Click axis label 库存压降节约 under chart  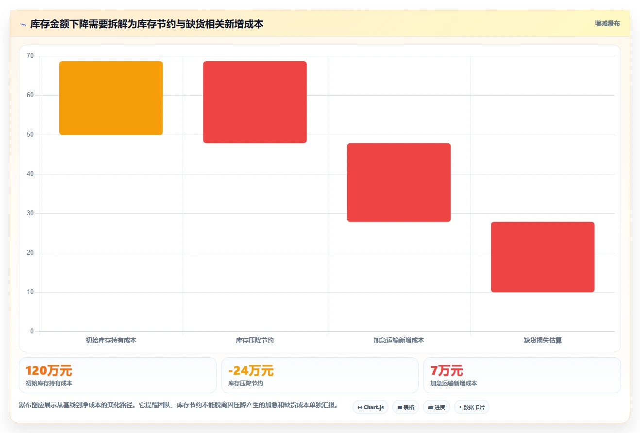(x=255, y=341)
